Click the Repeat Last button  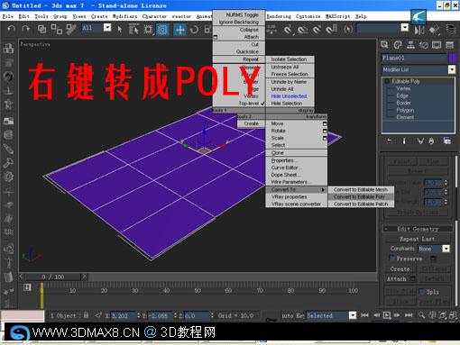pos(418,239)
